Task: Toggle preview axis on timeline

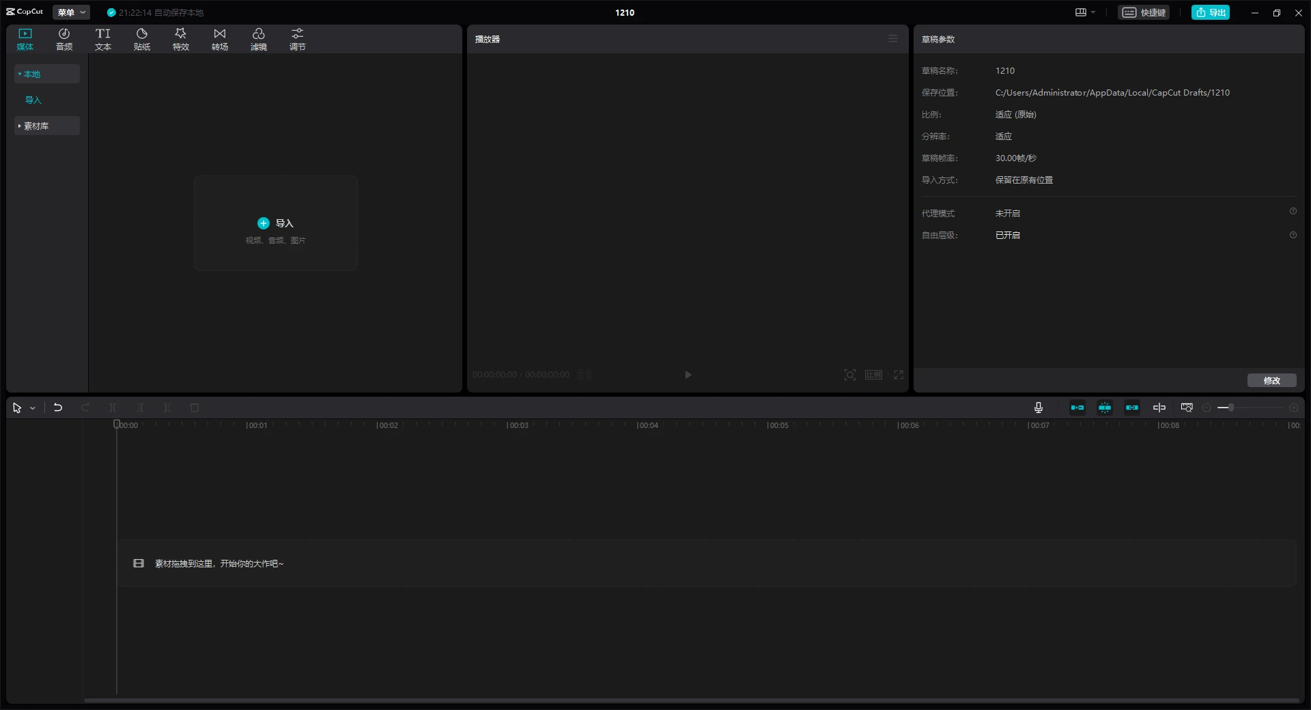Action: click(x=1159, y=408)
